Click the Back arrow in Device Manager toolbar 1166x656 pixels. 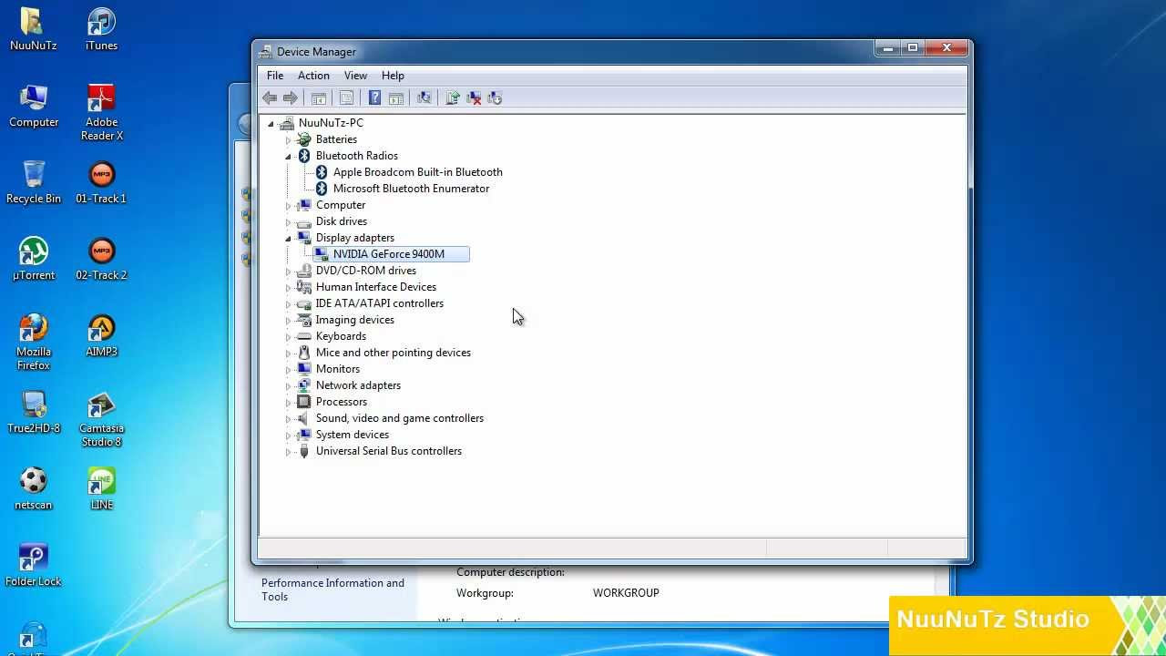tap(270, 98)
